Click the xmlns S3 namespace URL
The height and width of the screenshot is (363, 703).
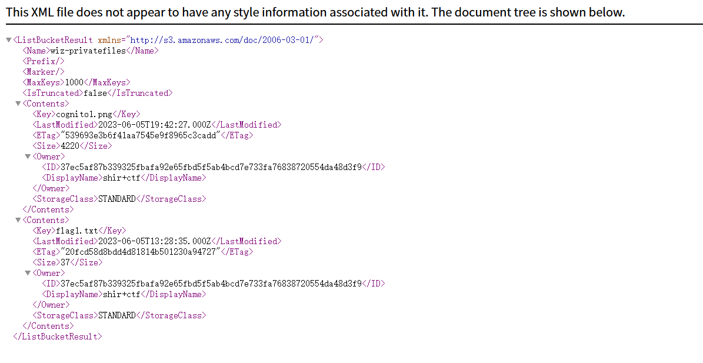224,40
